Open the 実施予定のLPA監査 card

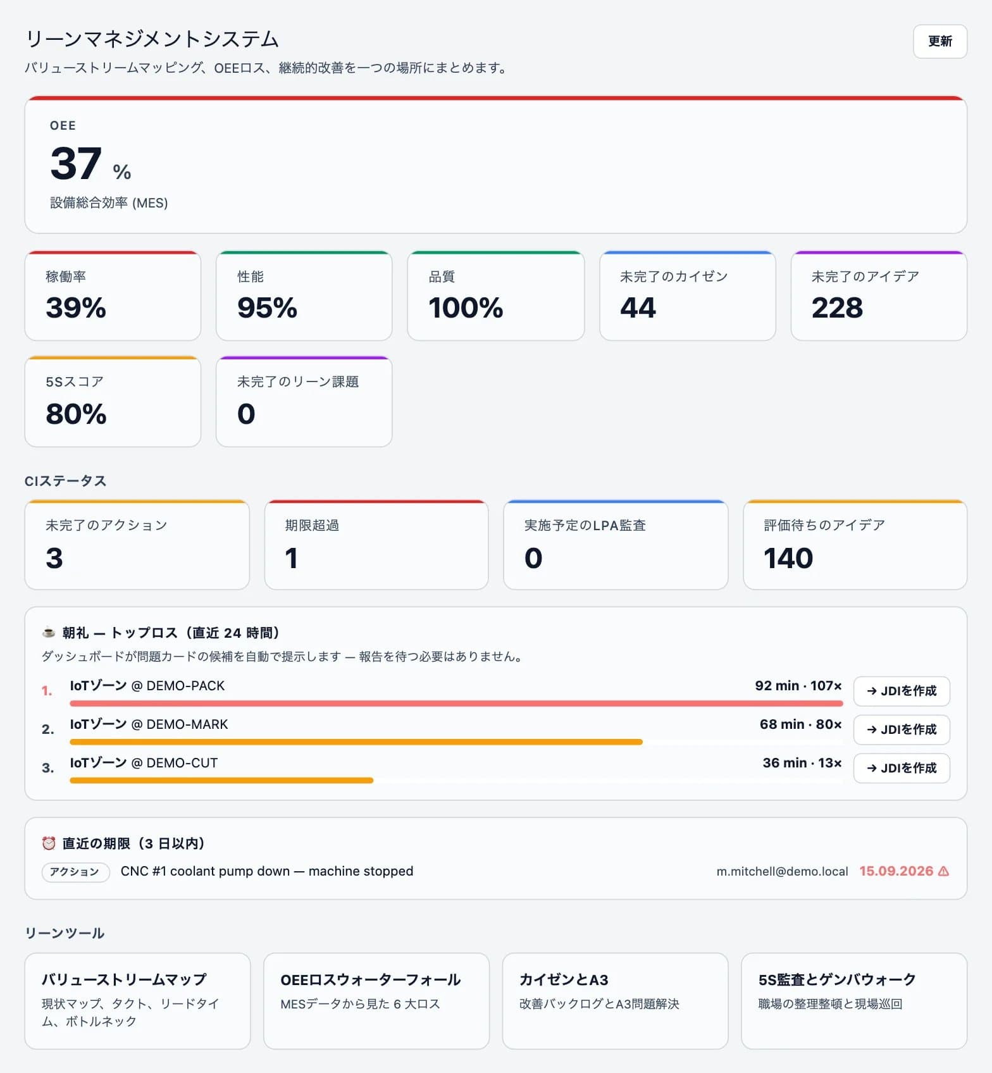click(x=616, y=545)
